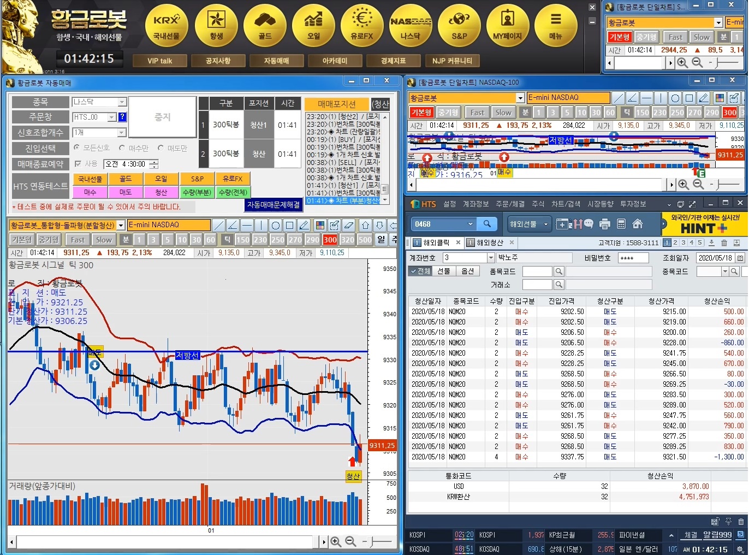This screenshot has width=749, height=555.
Task: Switch to the 해외청산 tab
Action: (x=490, y=243)
